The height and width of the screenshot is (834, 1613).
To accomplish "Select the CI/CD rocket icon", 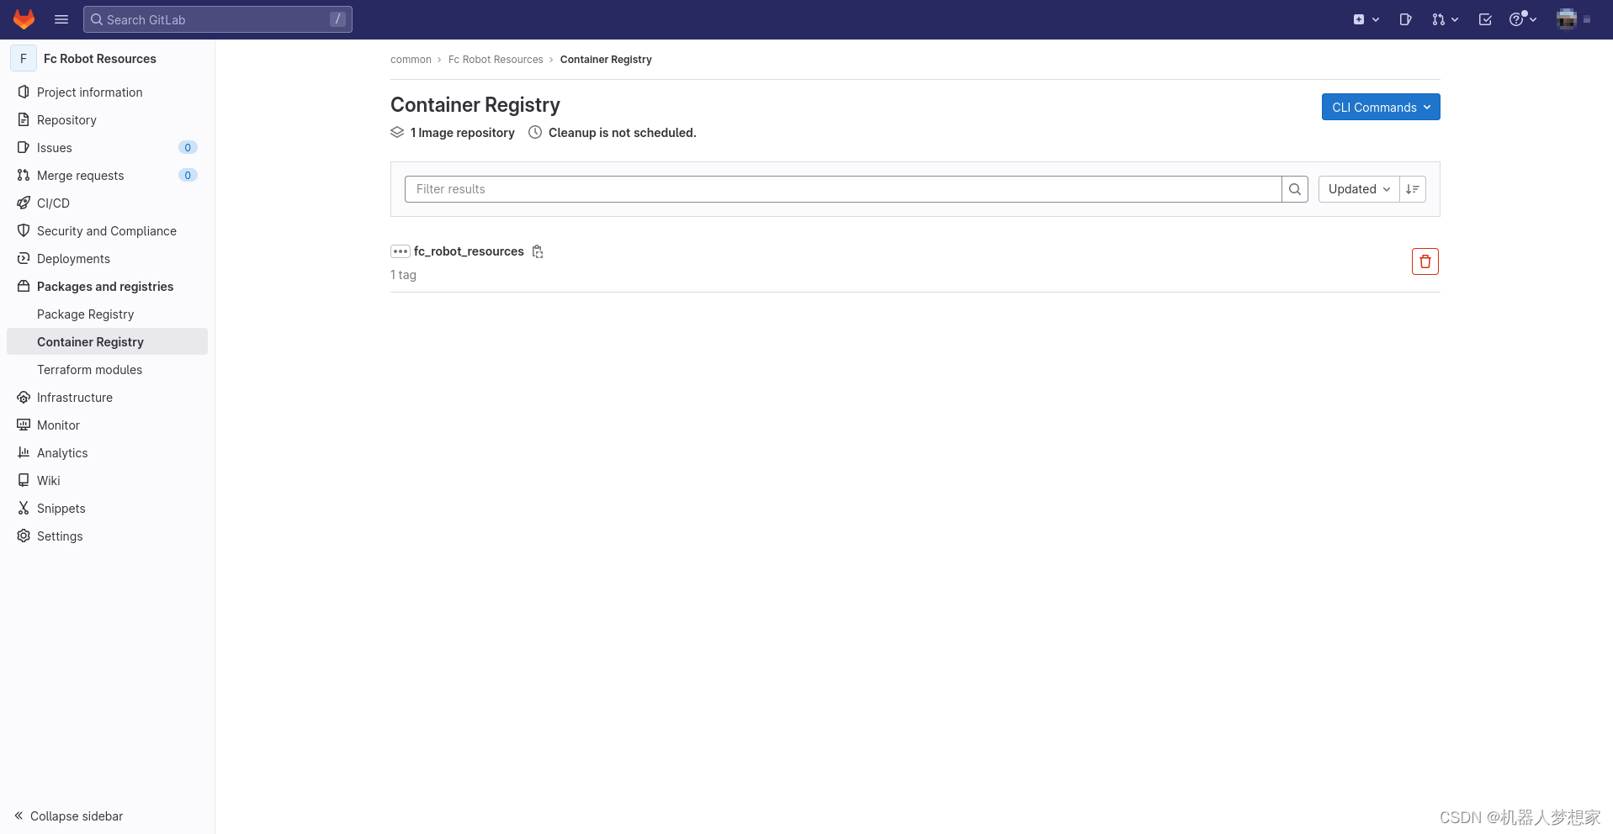I will tap(23, 203).
